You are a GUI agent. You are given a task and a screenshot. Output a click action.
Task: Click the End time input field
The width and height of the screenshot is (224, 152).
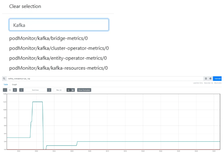click(x=35, y=90)
